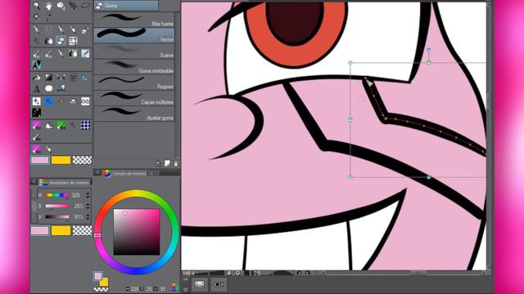524x294 pixels.
Task: Choose the Rugoso eraser sub tool
Action: tap(134, 82)
